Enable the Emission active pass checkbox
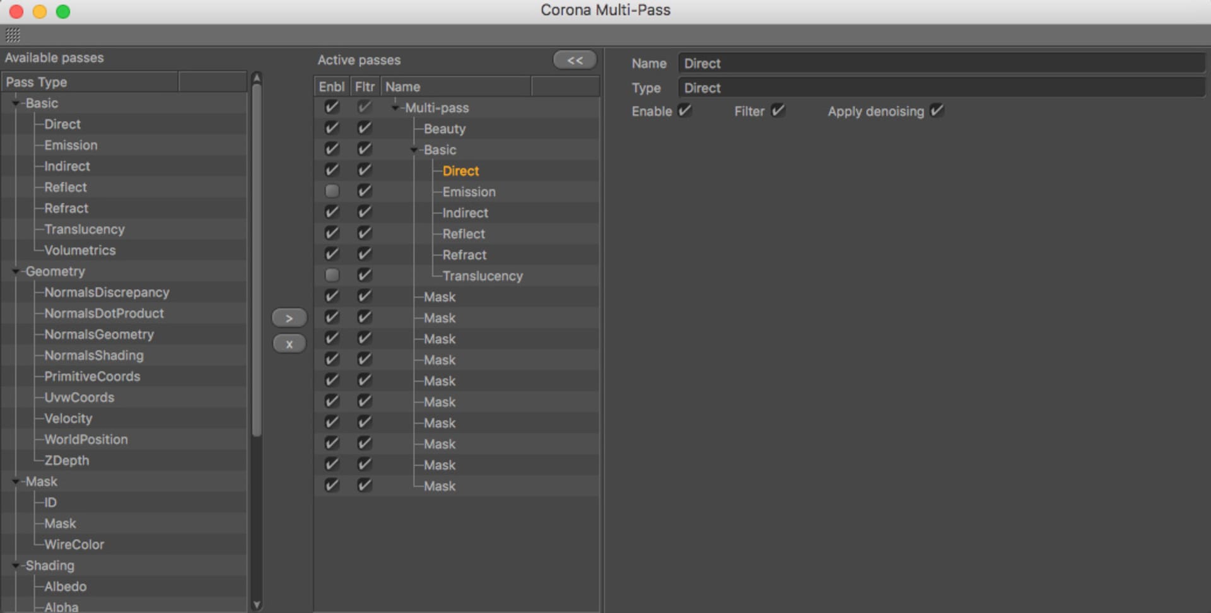The image size is (1211, 613). tap(332, 191)
